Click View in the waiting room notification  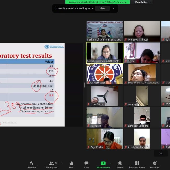pyautogui.click(x=102, y=8)
